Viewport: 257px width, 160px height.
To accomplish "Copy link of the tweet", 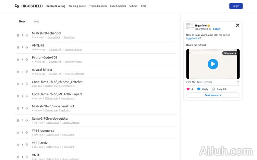I will 219,89.
